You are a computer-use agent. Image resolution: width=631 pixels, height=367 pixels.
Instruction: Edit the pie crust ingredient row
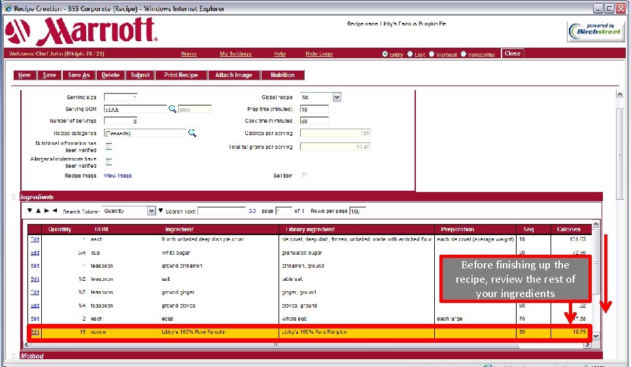[35, 239]
